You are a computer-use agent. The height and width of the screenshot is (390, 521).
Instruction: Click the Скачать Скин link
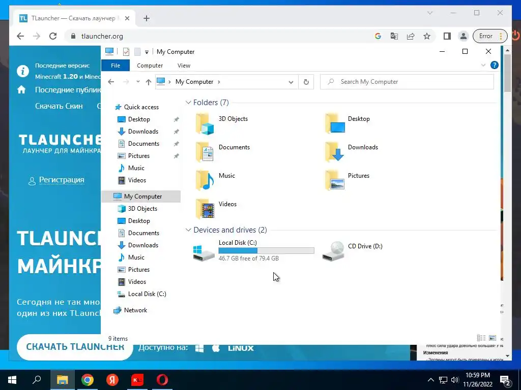[59, 106]
